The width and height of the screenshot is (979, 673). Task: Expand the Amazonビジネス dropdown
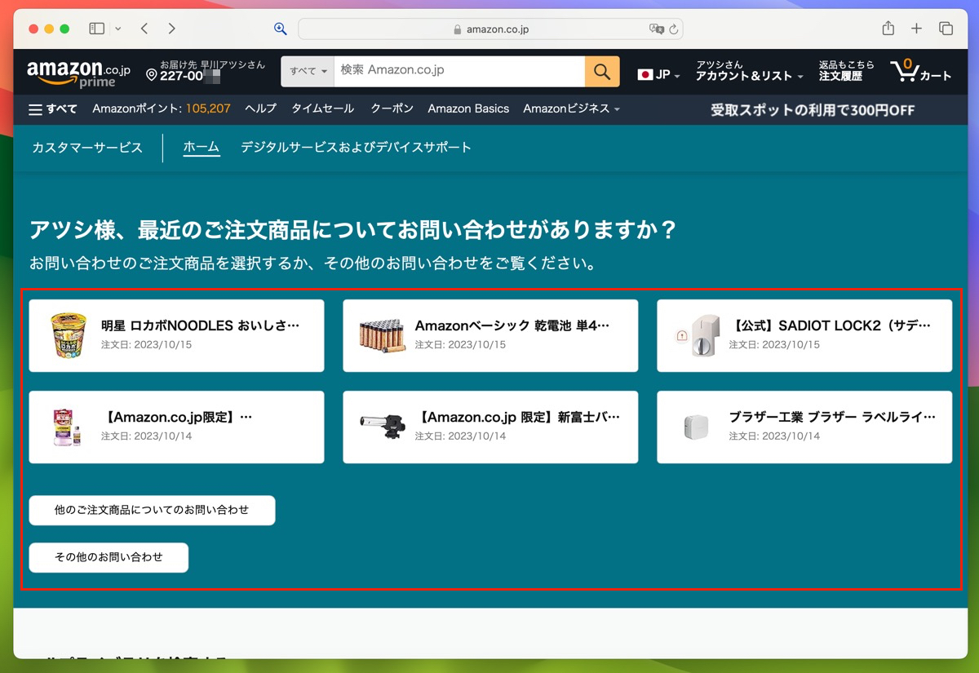[571, 109]
